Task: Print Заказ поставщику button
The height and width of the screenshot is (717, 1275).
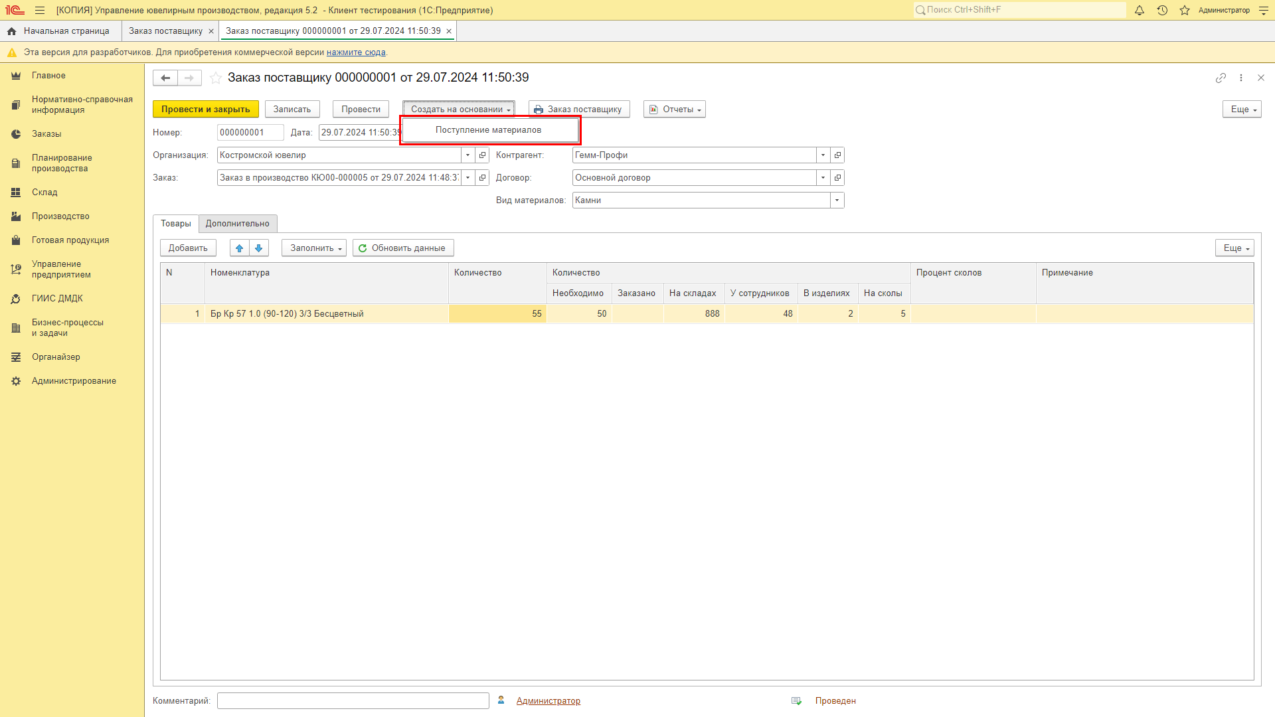Action: point(578,109)
